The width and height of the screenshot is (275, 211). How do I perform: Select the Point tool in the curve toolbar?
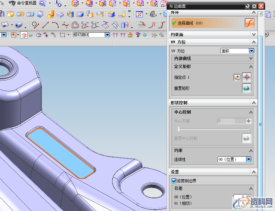click(x=35, y=25)
